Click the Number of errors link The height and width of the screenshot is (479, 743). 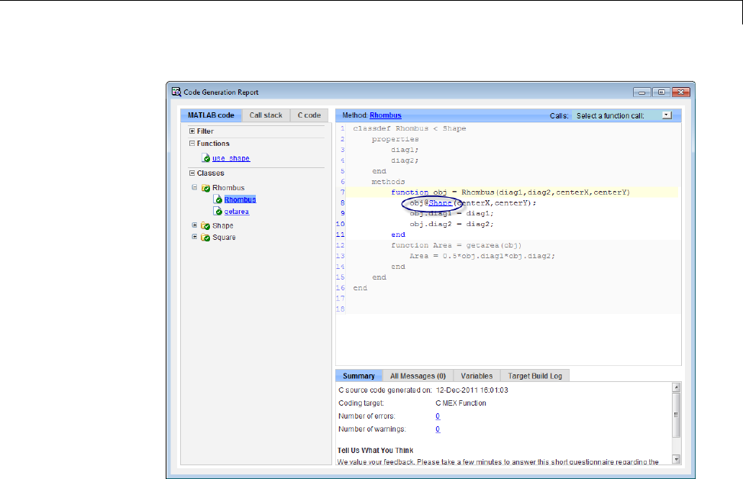[438, 416]
